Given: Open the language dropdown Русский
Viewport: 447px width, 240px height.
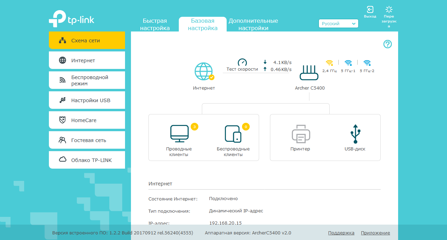Looking at the screenshot, I should 338,23.
